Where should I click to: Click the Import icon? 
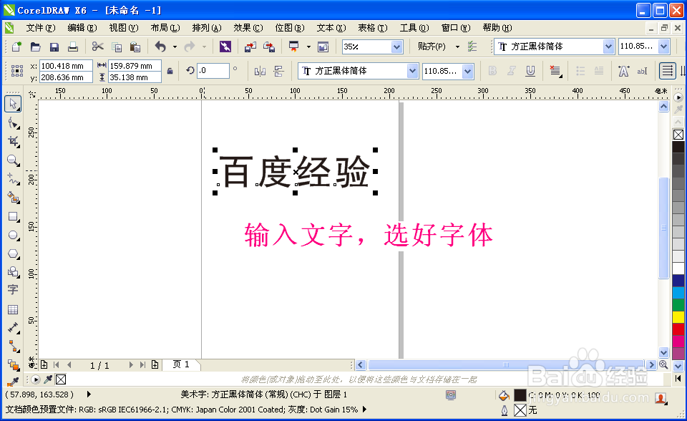(x=250, y=47)
